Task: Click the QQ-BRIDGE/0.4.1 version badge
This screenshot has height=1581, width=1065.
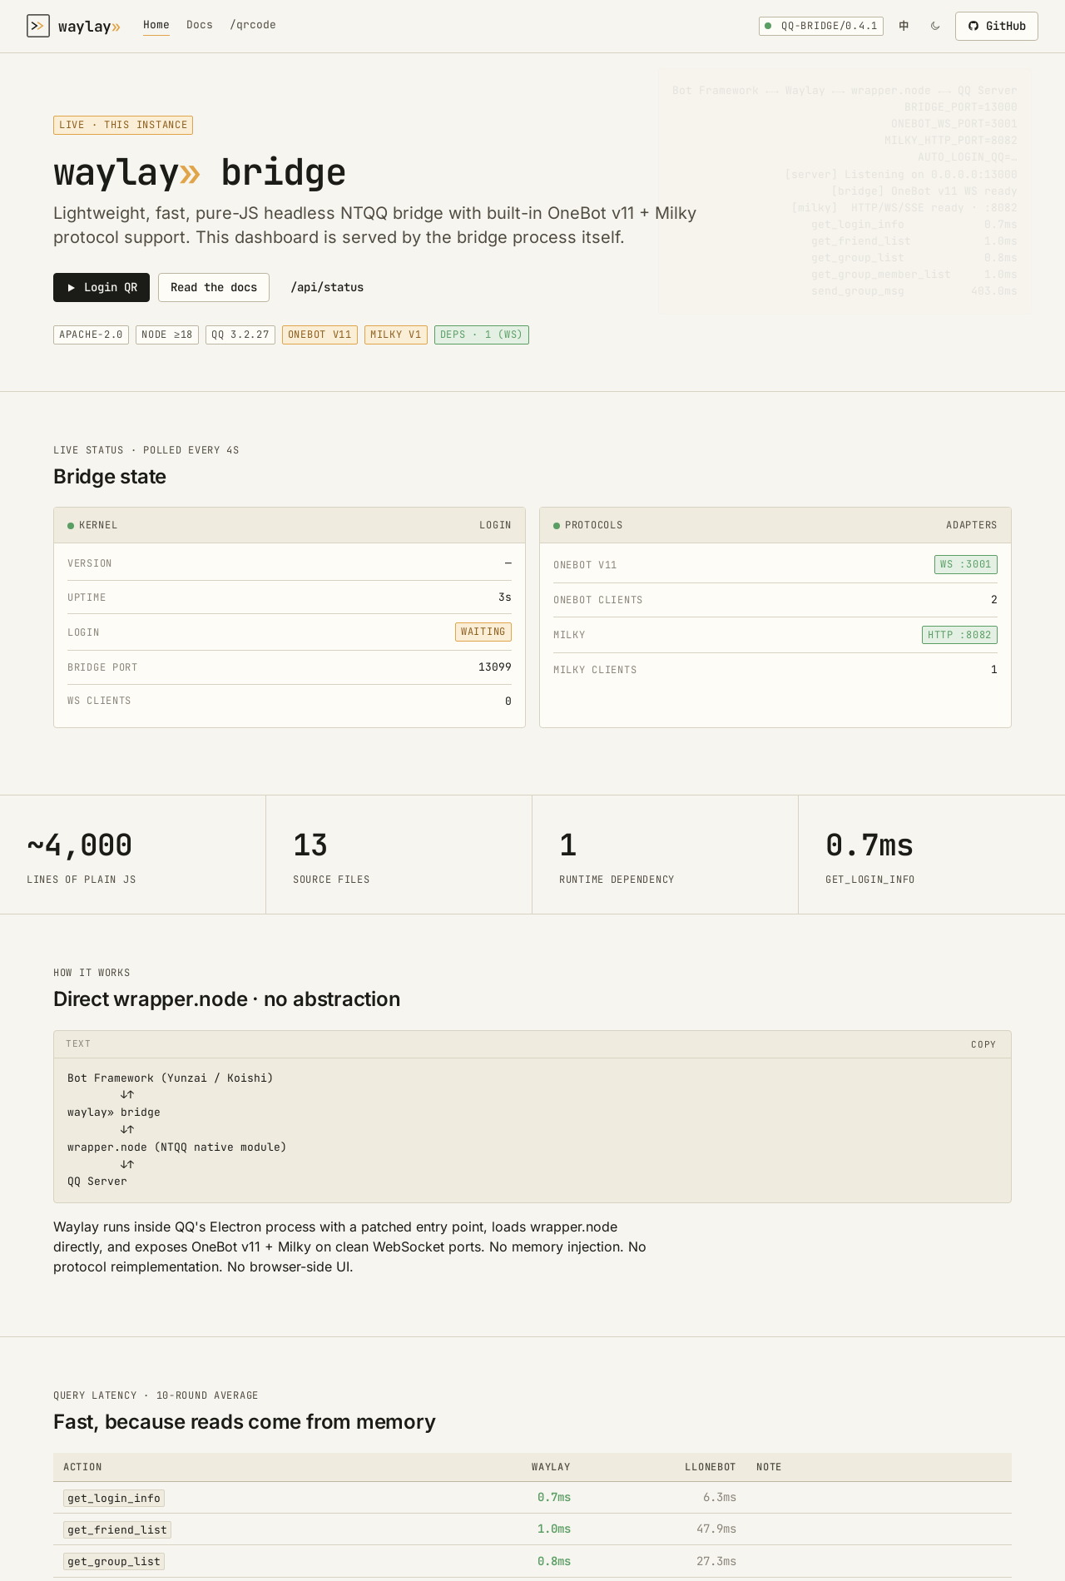Action: tap(821, 26)
